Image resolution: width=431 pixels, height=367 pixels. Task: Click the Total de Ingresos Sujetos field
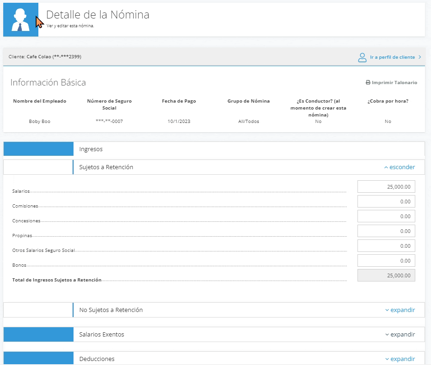[x=386, y=275]
